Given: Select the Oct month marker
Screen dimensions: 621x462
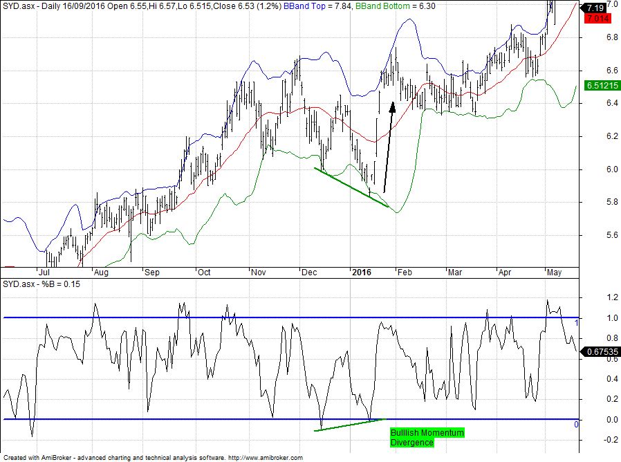Looking at the screenshot, I should [x=204, y=272].
